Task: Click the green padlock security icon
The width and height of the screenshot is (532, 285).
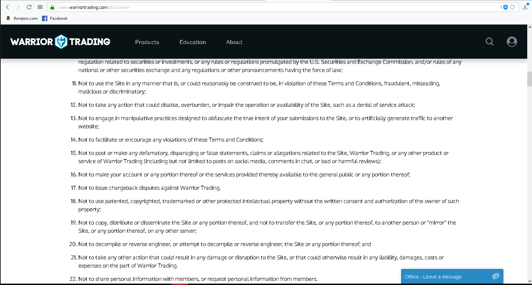Action: point(52,7)
